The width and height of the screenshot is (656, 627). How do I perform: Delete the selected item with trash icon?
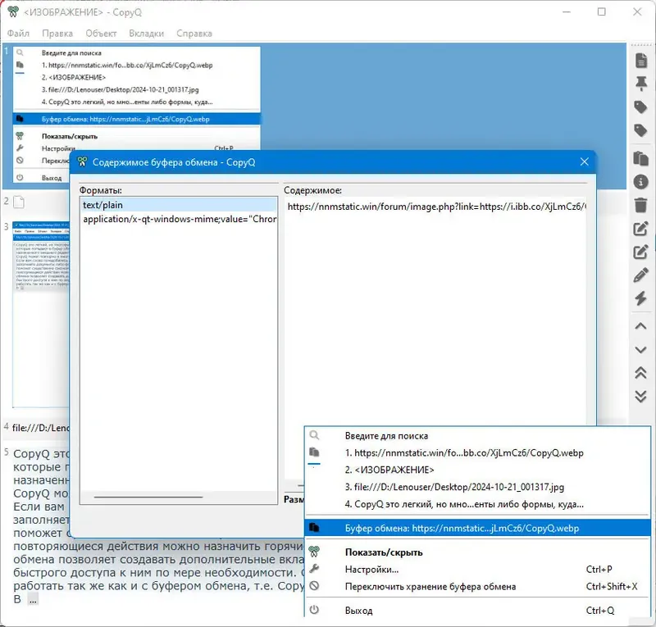[x=641, y=205]
